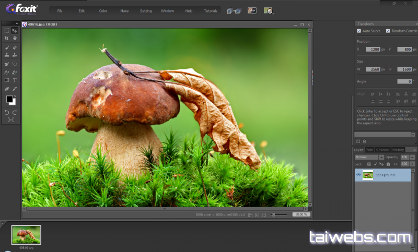The image size is (418, 252).
Task: Expand the Fill value dropdown
Action: 412,164
